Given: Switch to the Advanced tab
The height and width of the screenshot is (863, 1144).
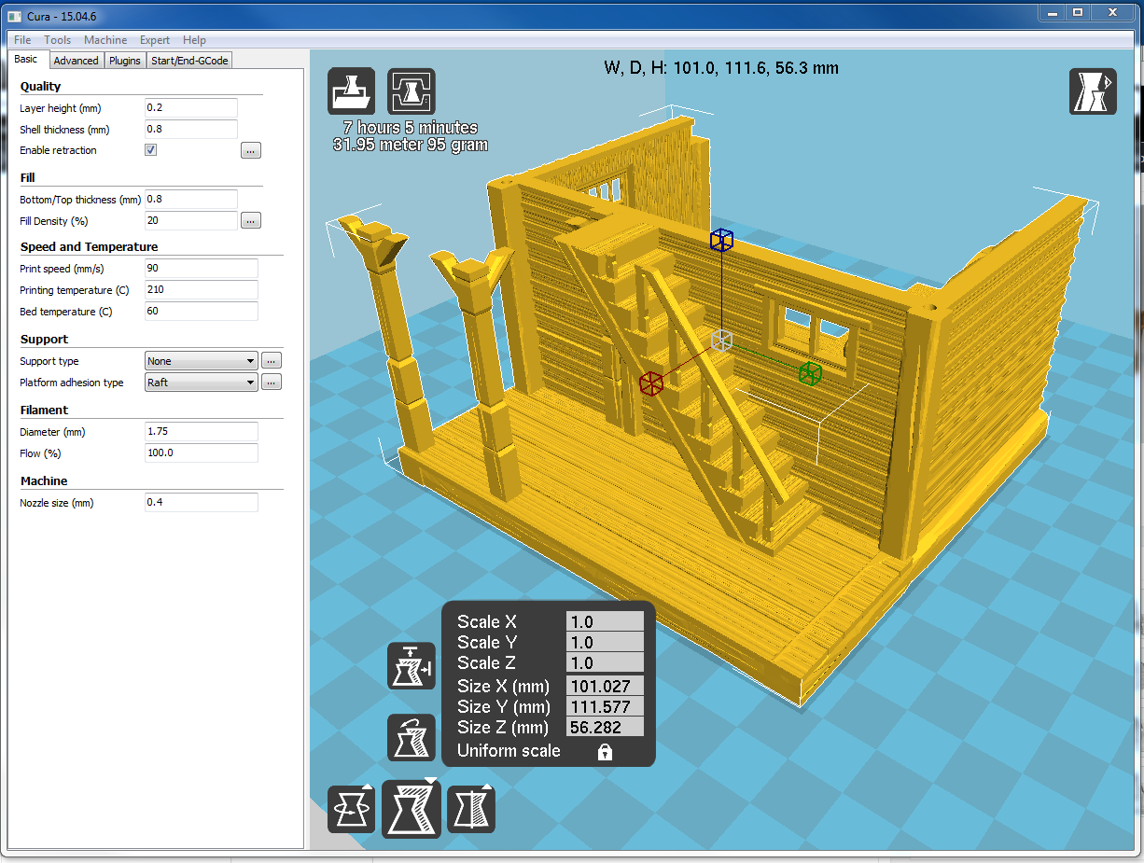Looking at the screenshot, I should [76, 61].
